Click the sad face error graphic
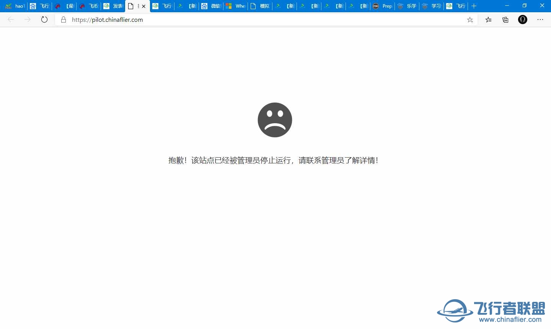Image resolution: width=551 pixels, height=329 pixels. coord(275,120)
